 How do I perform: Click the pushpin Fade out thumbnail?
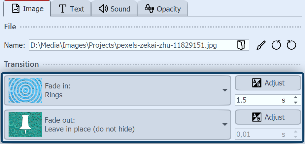click(25, 125)
